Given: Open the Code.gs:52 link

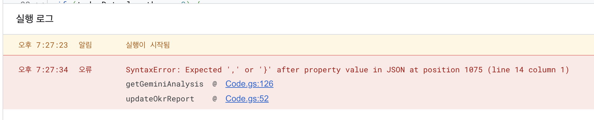Looking at the screenshot, I should click(247, 99).
